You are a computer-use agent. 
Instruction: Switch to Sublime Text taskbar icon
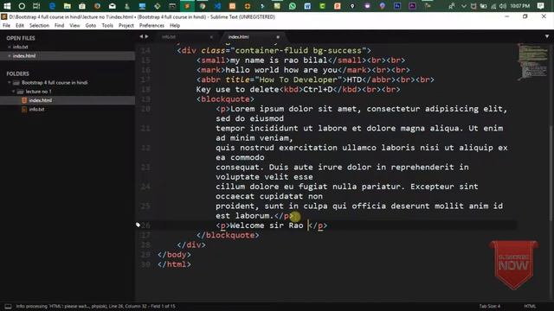[x=187, y=6]
